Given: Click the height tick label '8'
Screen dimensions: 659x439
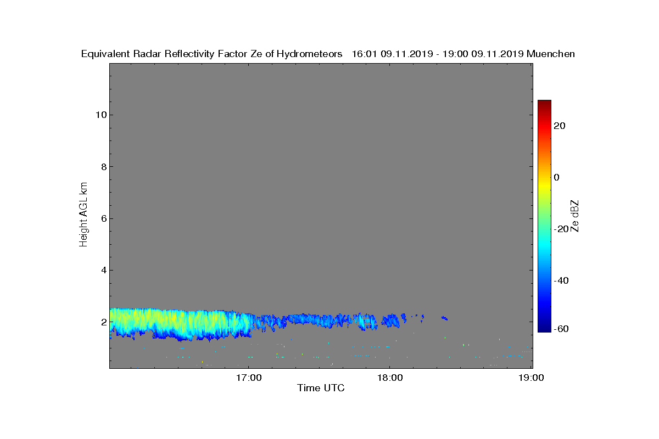Looking at the screenshot, I should click(x=103, y=167).
